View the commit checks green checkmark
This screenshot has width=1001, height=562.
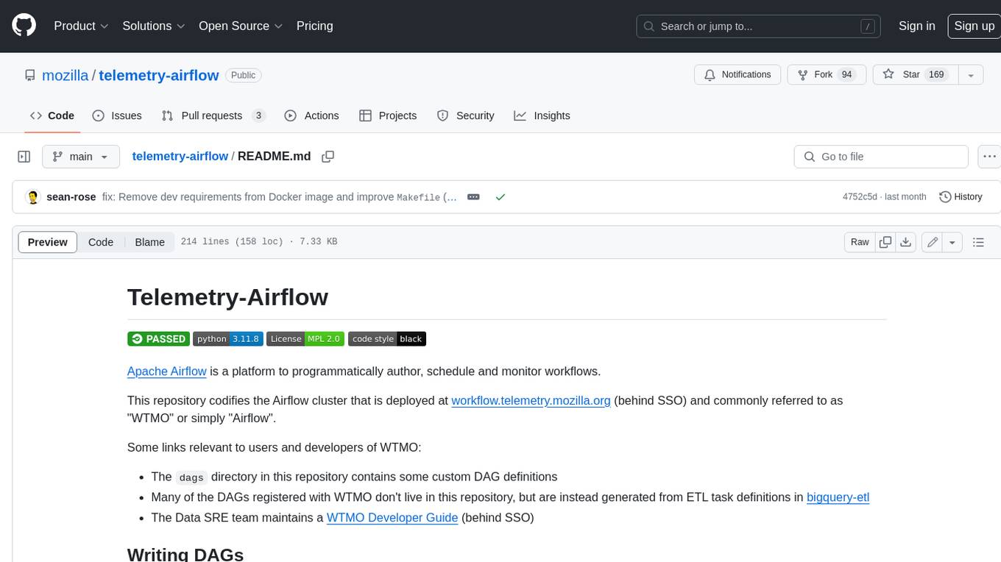click(x=501, y=197)
